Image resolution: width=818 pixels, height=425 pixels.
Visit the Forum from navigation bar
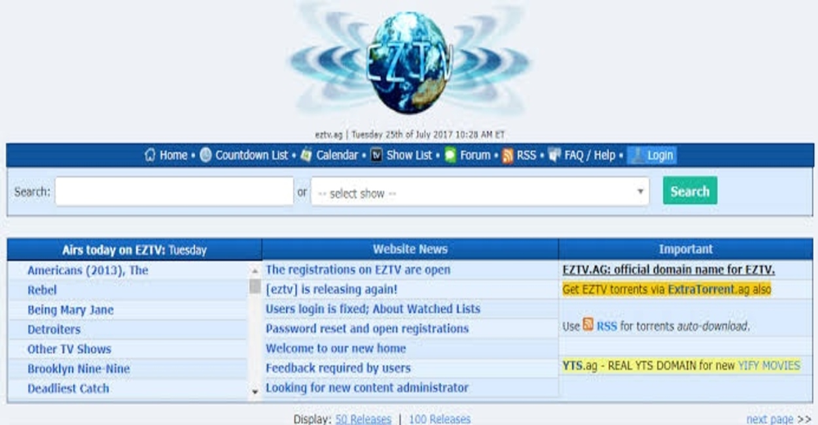pos(475,155)
